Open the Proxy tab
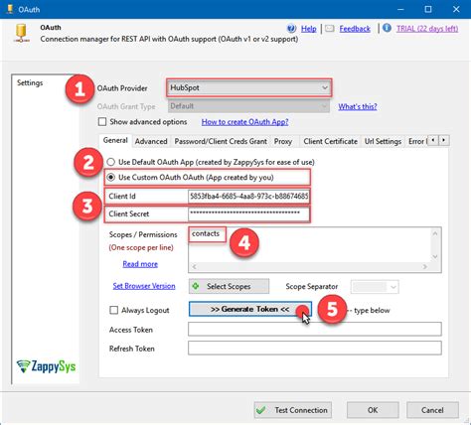The width and height of the screenshot is (471, 425). 283,141
